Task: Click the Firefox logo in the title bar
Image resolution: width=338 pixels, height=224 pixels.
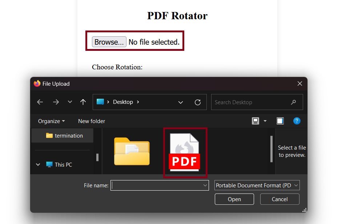Action: coord(37,84)
